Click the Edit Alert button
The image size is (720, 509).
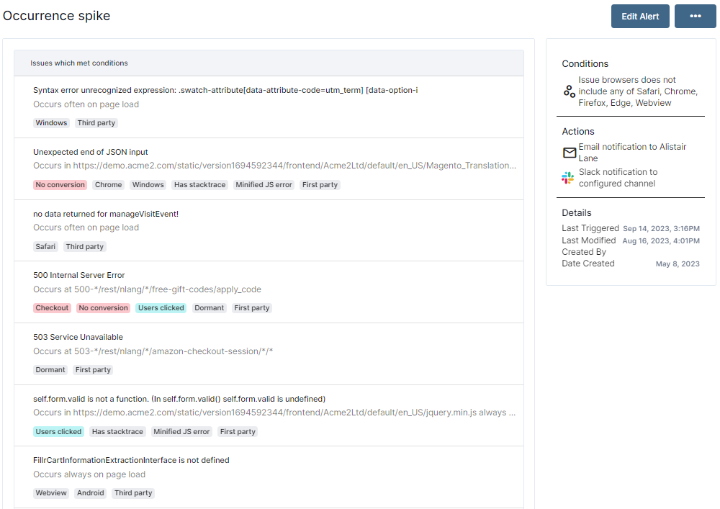point(639,16)
